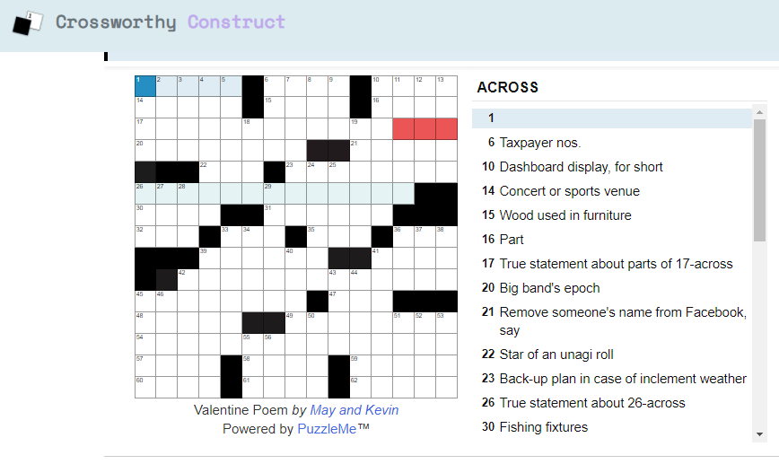
Task: Click the highlighted blue cell numbered 1
Action: (145, 86)
